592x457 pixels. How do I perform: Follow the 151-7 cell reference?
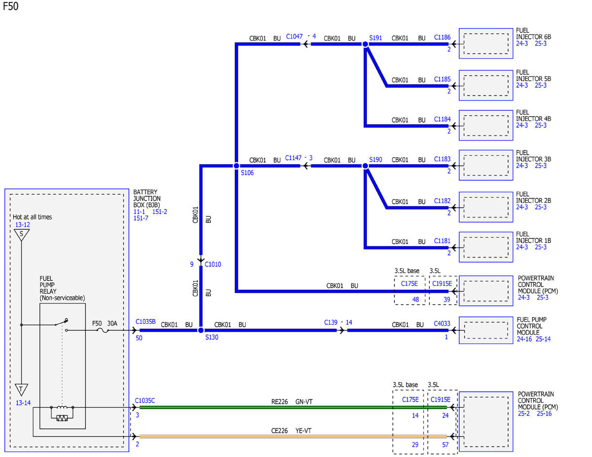(x=141, y=218)
